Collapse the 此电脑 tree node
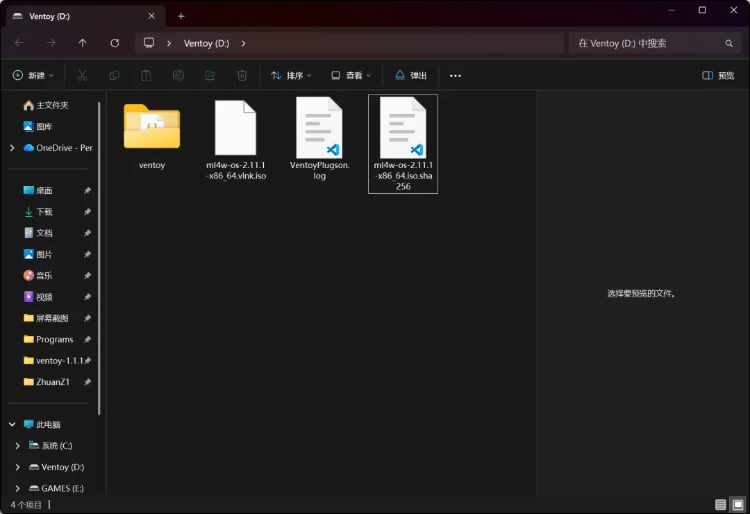750x514 pixels. [12, 424]
